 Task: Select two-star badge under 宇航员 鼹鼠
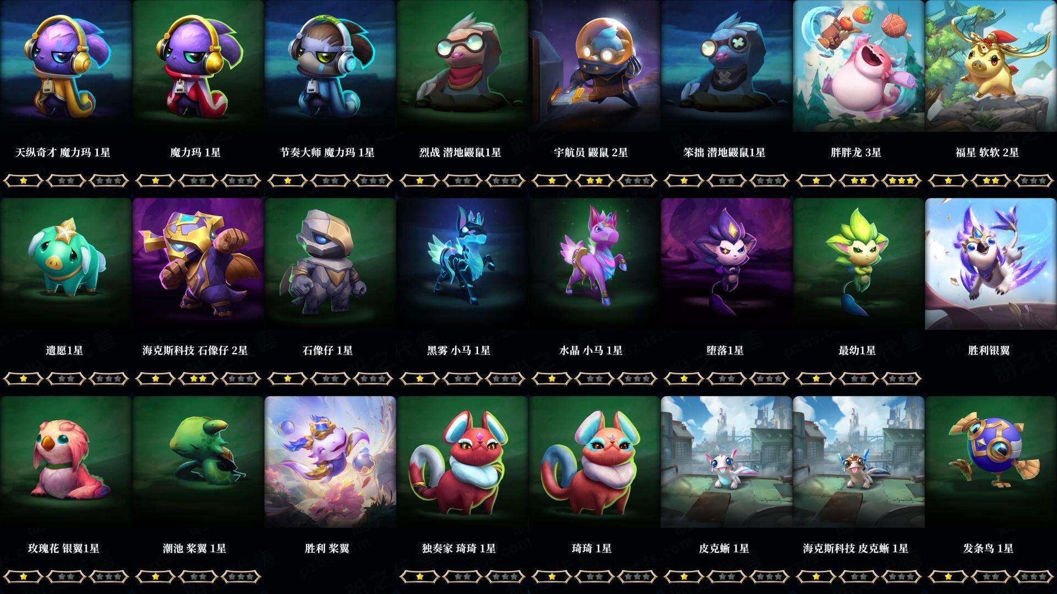[x=594, y=180]
